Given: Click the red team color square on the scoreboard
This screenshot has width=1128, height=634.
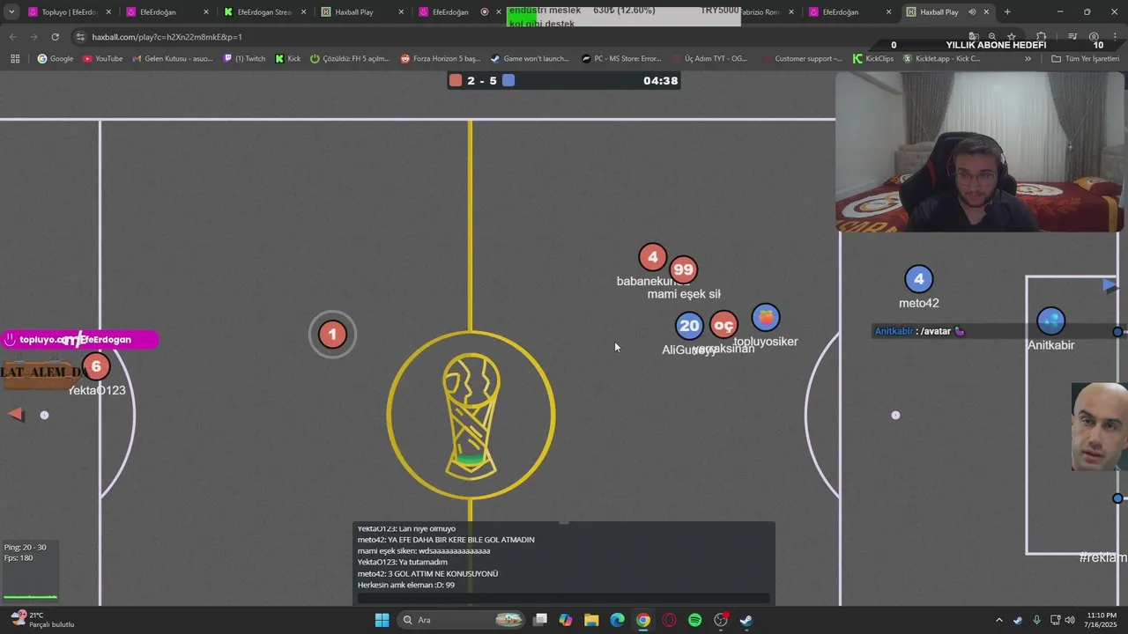Looking at the screenshot, I should [x=456, y=80].
